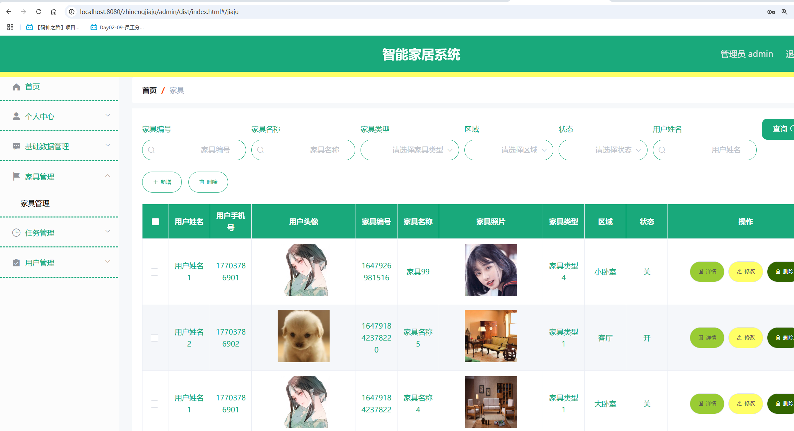794x431 pixels.
Task: Click the 家具管理 flag icon
Action: click(16, 177)
